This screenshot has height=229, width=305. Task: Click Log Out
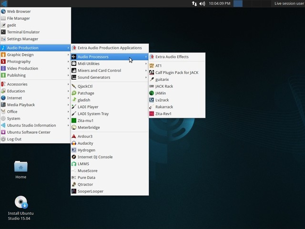[x=35, y=139]
